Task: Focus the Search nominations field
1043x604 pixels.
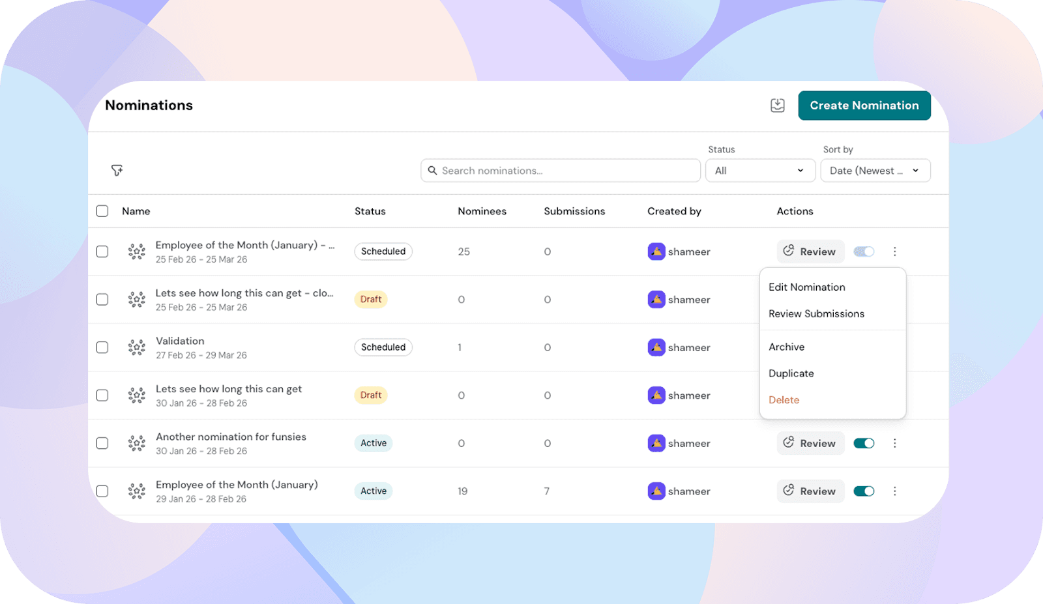Action: click(x=567, y=171)
